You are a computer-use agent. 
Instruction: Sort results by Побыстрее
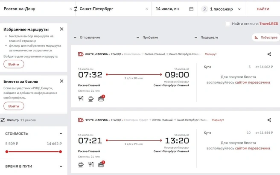click(266, 37)
